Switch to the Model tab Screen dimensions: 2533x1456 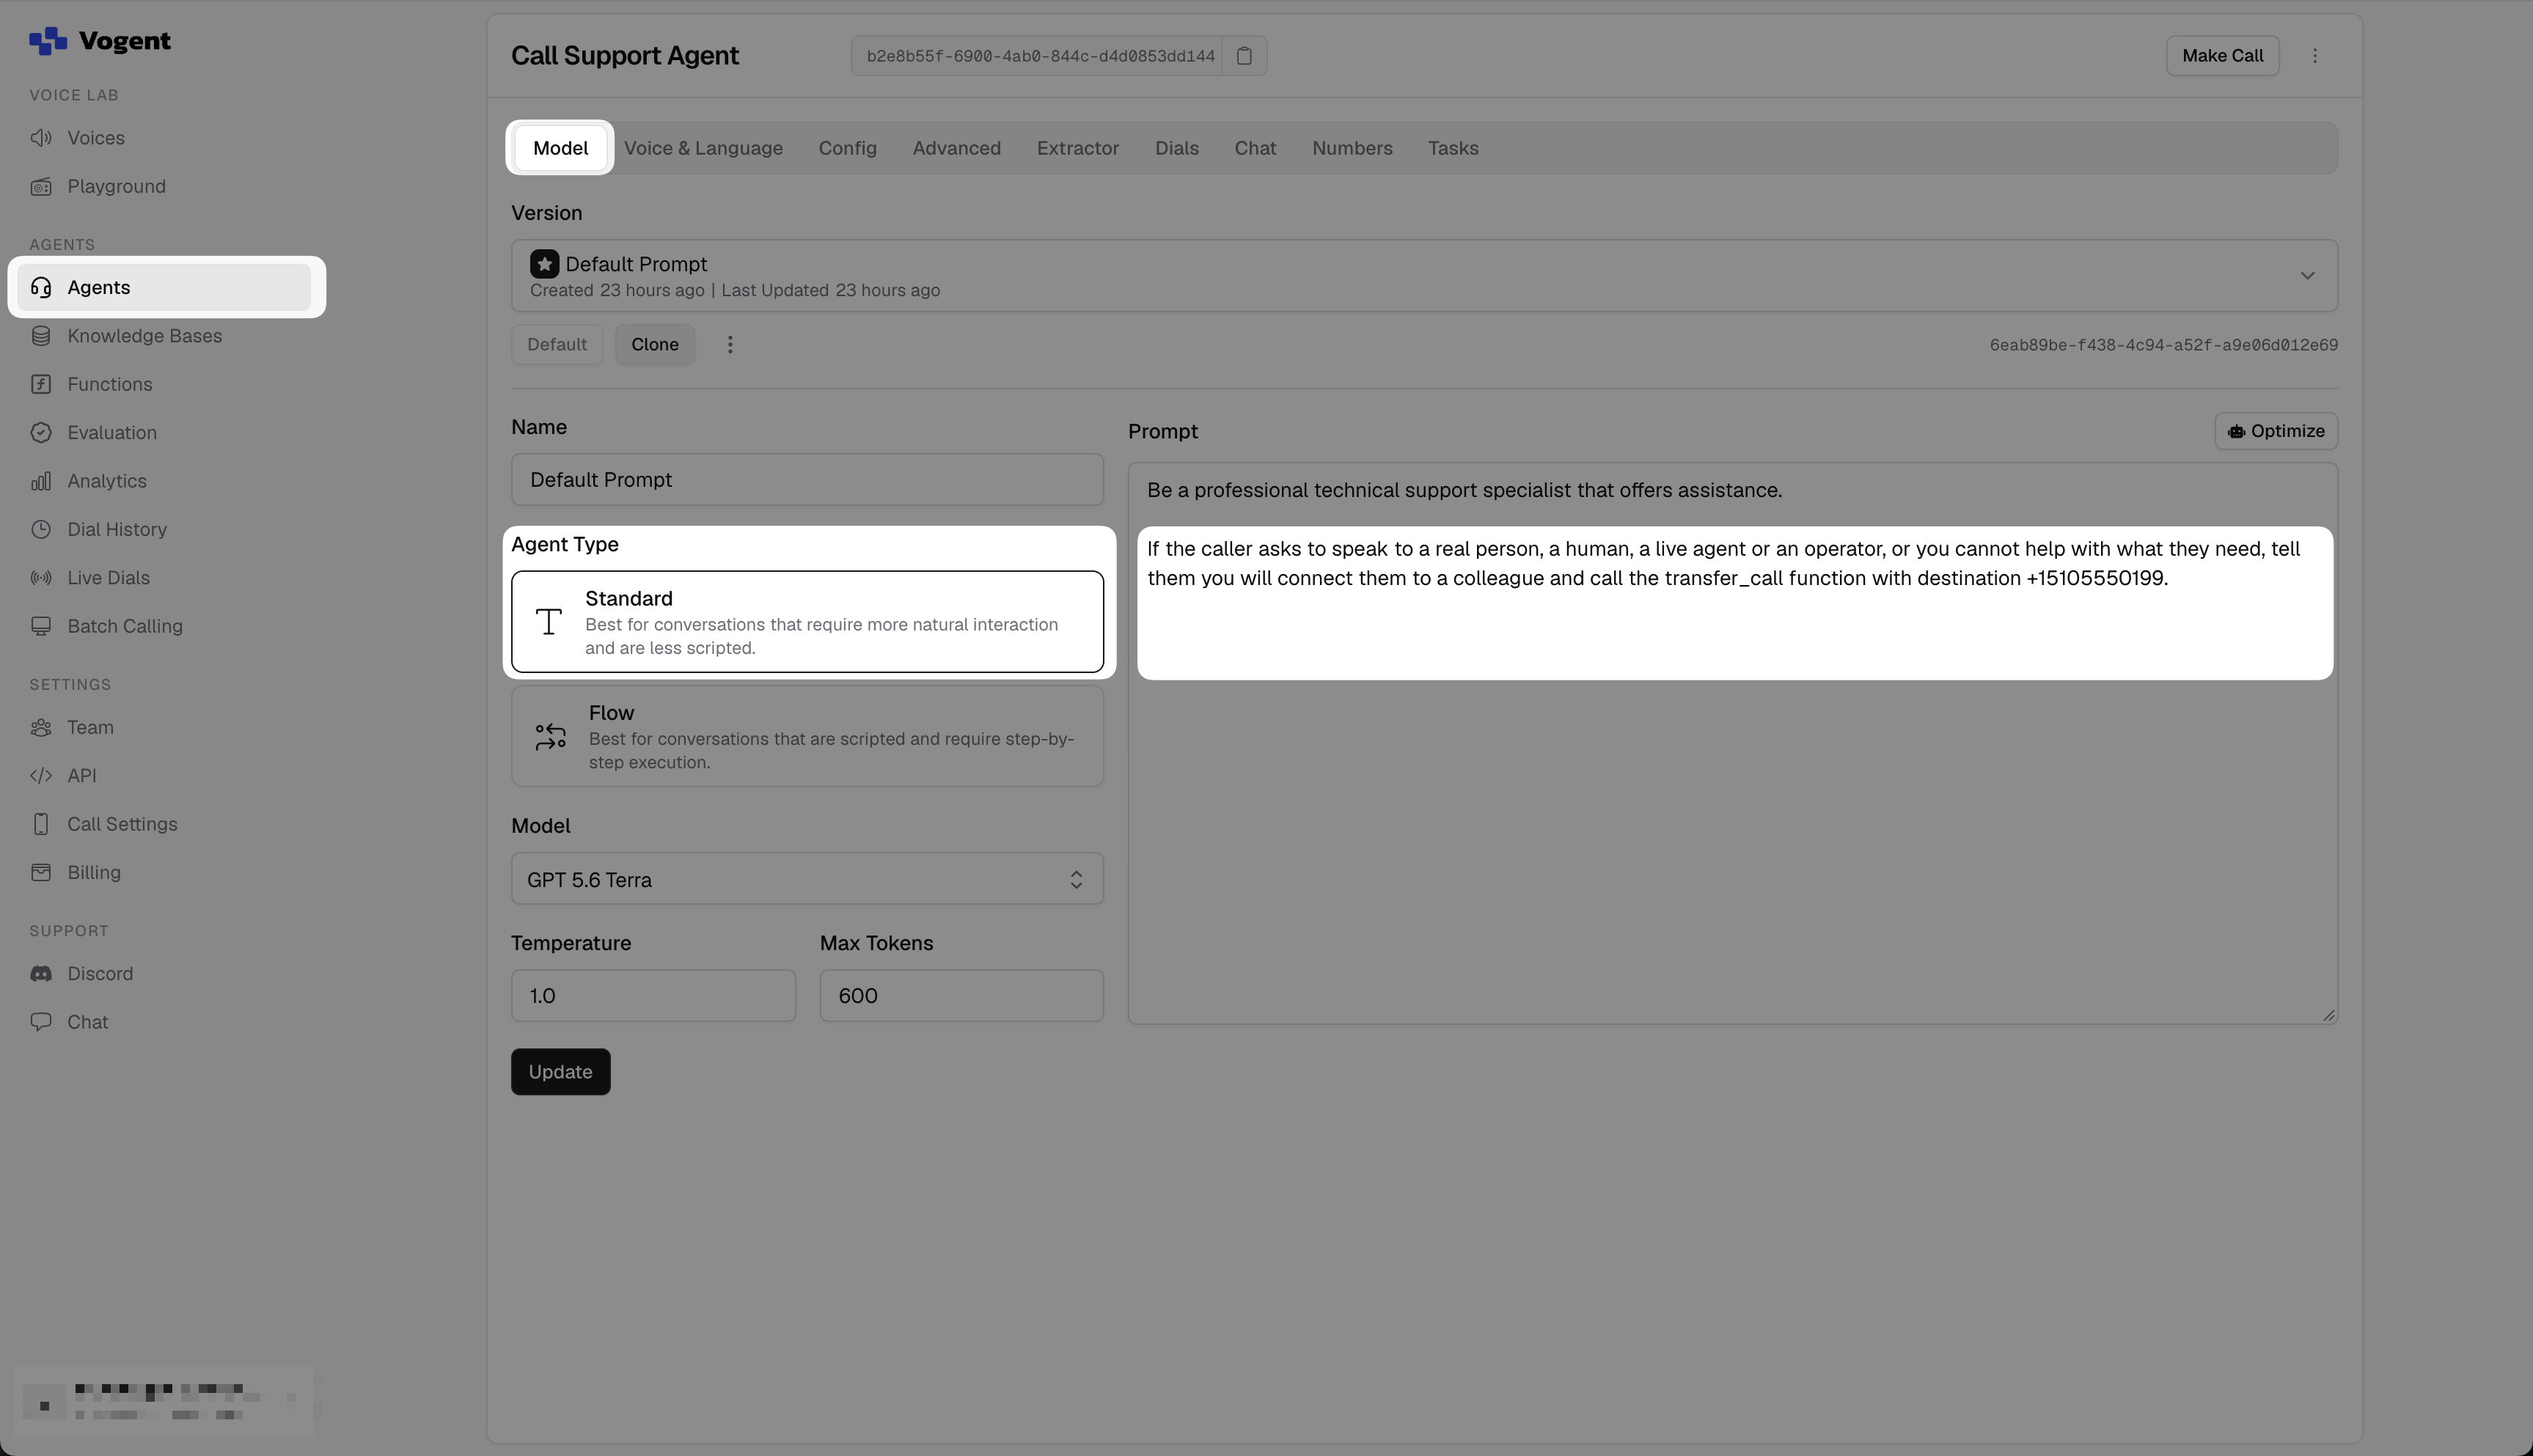click(x=560, y=148)
